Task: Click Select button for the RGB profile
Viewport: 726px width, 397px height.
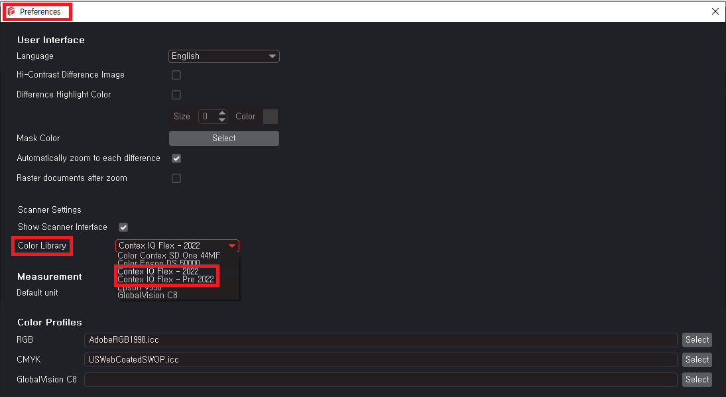Action: 697,340
